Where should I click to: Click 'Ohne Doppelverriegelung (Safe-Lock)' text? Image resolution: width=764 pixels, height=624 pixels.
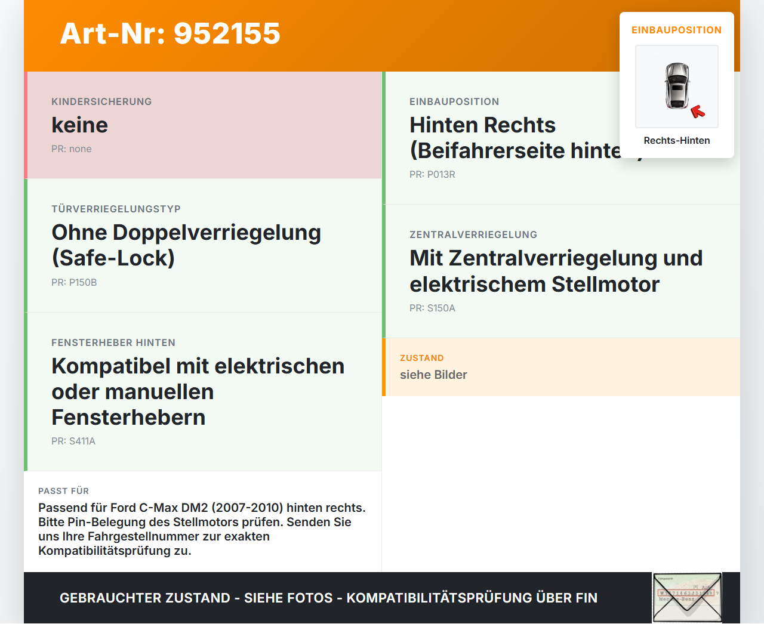pos(186,245)
